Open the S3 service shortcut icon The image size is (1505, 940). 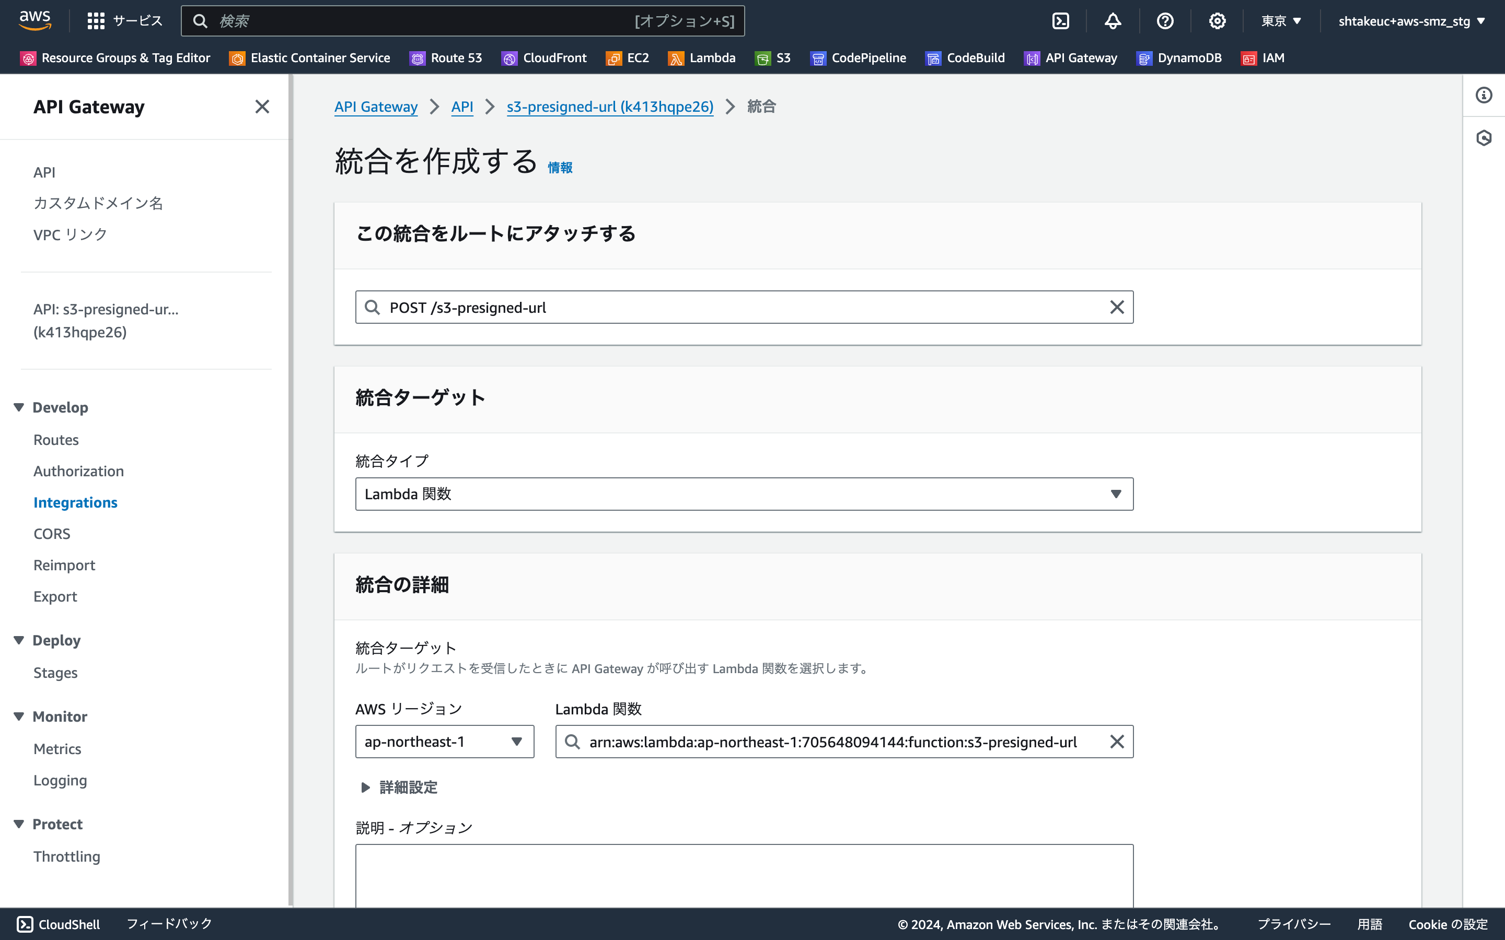coord(763,58)
